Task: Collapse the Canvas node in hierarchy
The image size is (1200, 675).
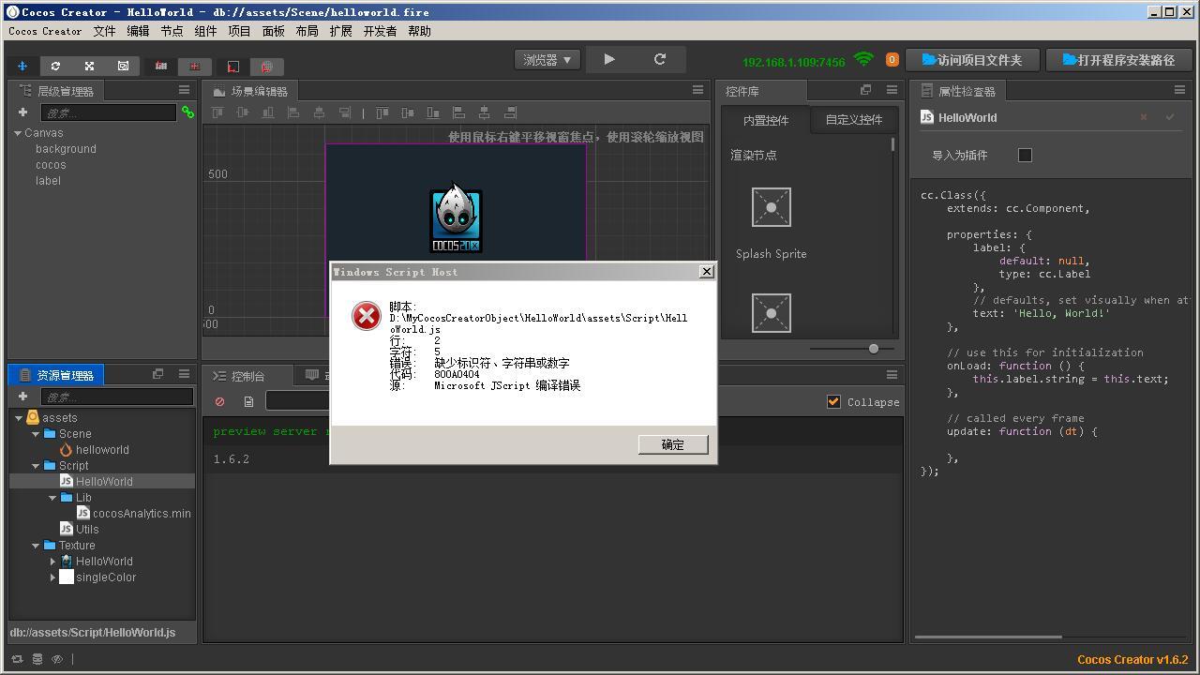Action: tap(18, 133)
